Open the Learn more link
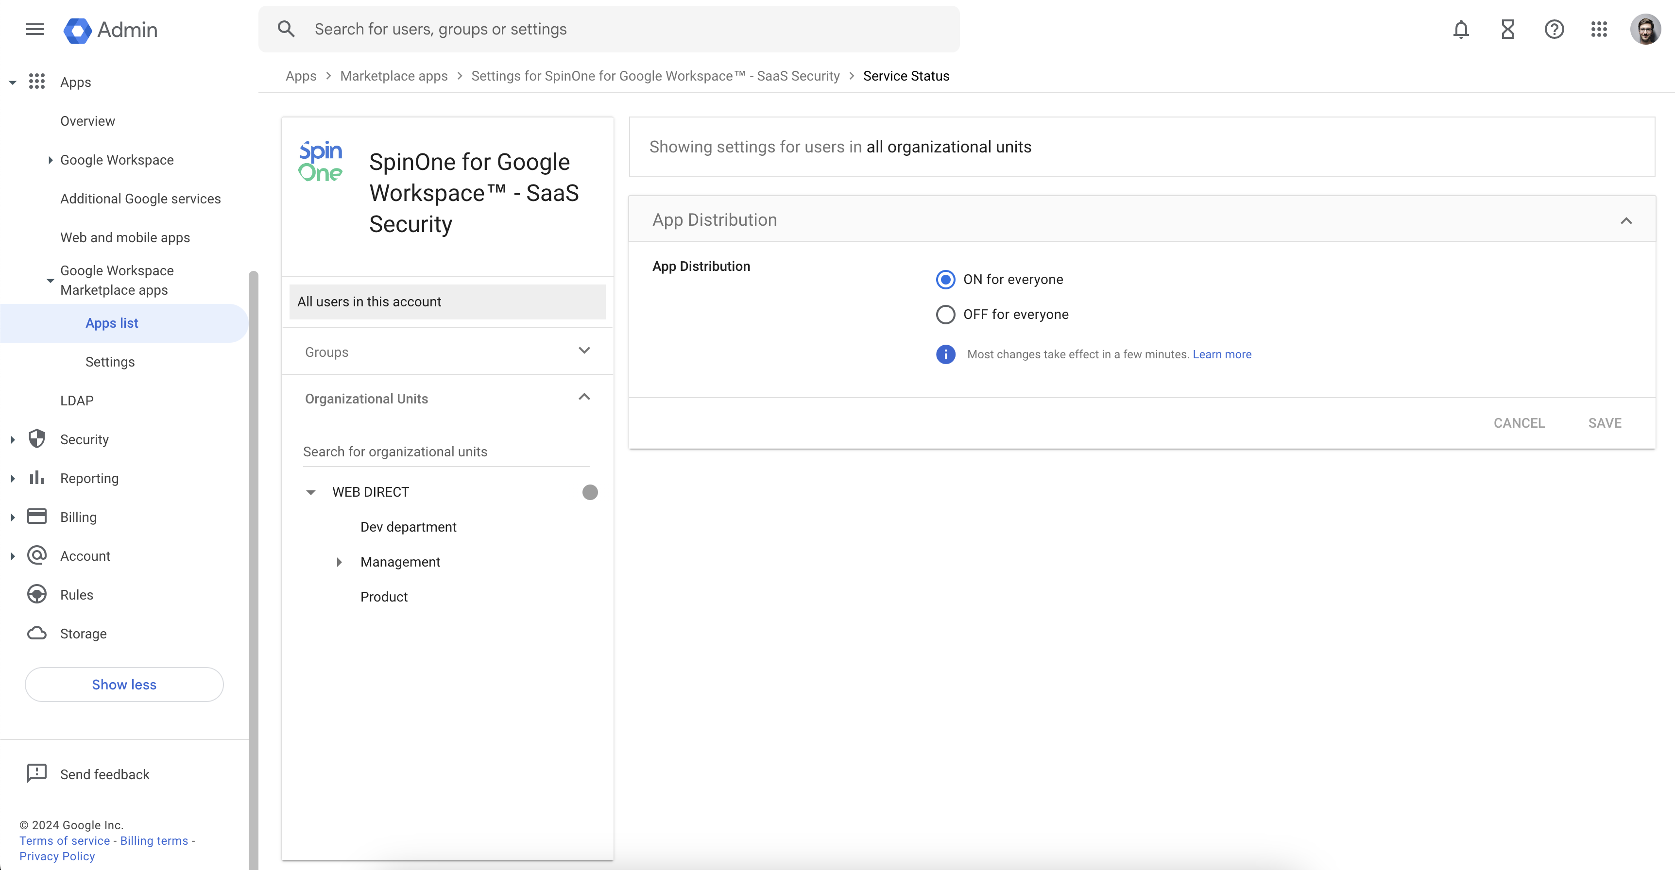Image resolution: width=1675 pixels, height=870 pixels. (x=1222, y=354)
